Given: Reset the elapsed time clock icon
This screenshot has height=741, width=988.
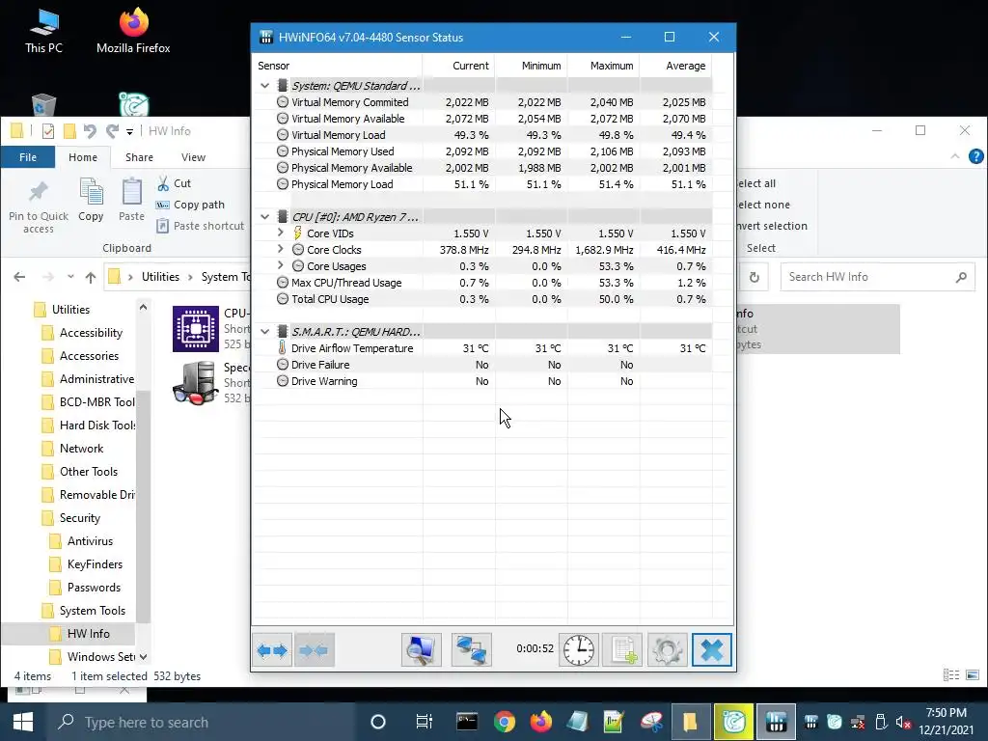Looking at the screenshot, I should tap(579, 650).
